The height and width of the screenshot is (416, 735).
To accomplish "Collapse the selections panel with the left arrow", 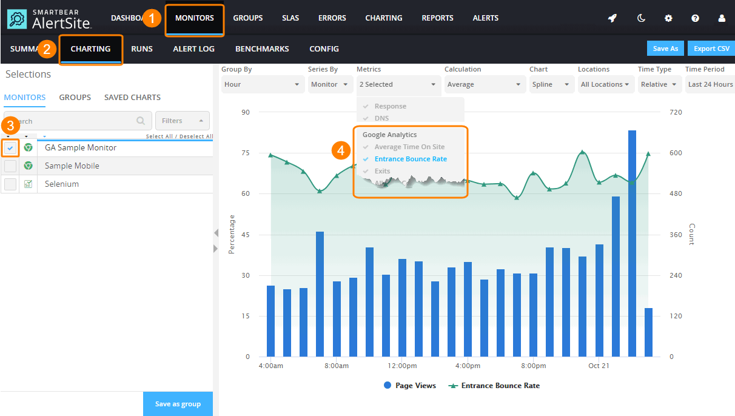I will coord(215,233).
